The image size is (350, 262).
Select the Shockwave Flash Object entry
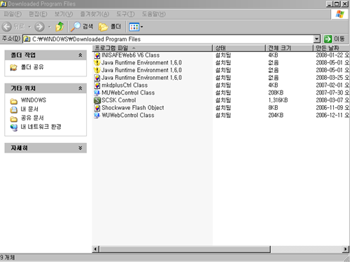click(133, 108)
